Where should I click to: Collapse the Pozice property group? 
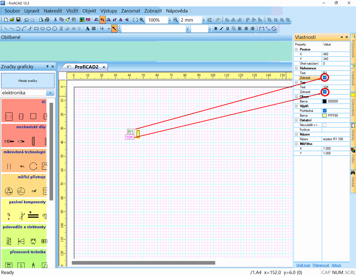[x=296, y=49]
